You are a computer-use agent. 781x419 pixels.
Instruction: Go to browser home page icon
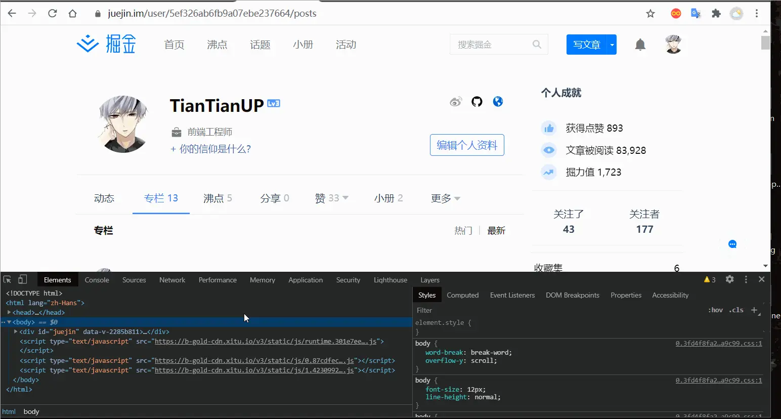click(x=72, y=14)
